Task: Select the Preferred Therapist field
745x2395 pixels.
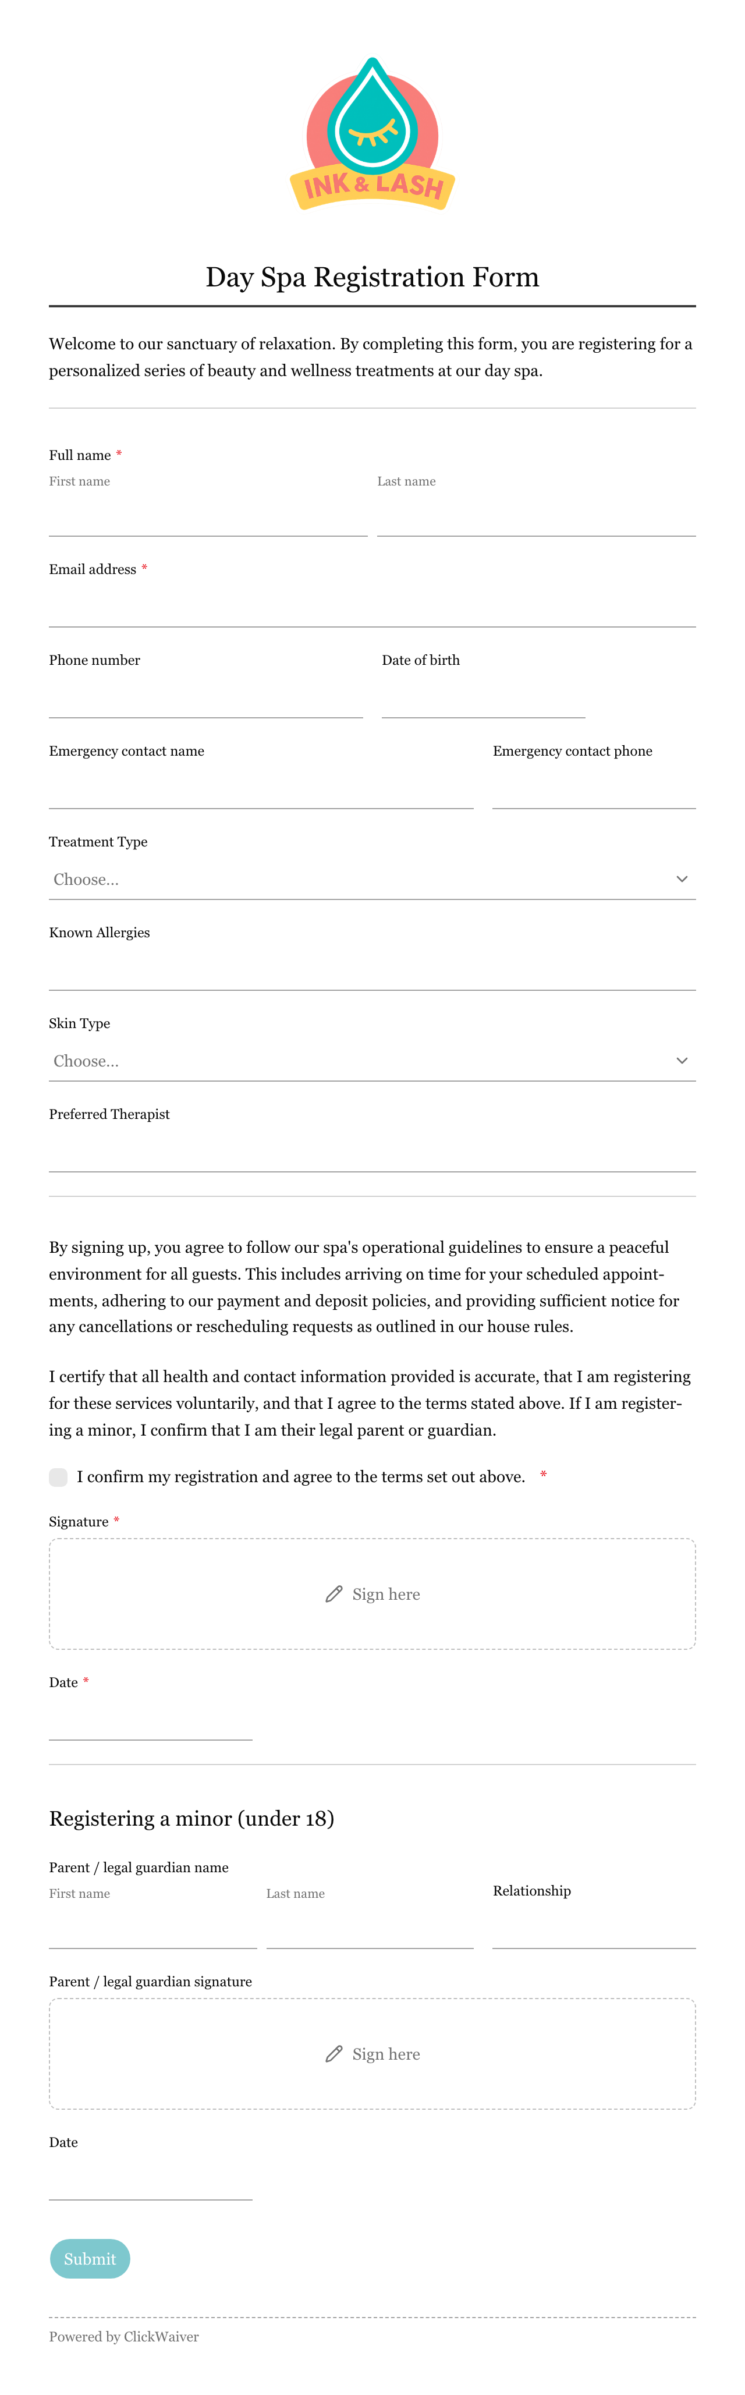Action: pyautogui.click(x=372, y=1152)
